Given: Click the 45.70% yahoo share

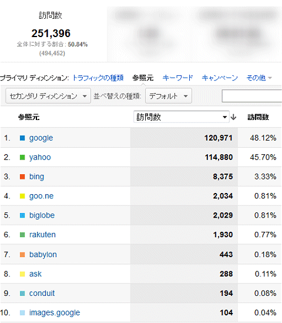Looking at the screenshot, I should pos(263,157).
